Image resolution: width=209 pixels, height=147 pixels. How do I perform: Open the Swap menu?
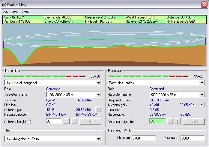(25, 11)
